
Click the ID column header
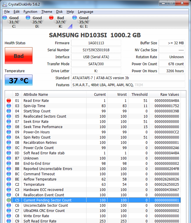[17, 94]
